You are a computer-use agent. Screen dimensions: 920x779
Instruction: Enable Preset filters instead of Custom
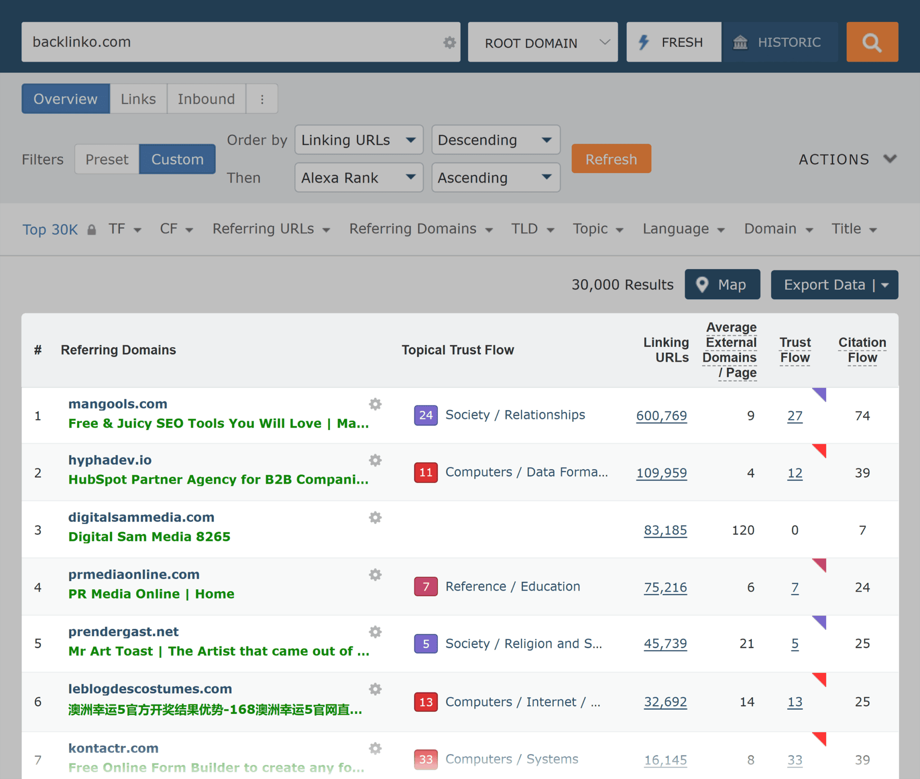tap(106, 159)
